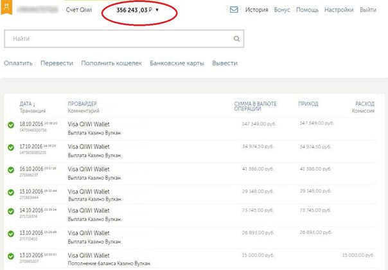Click the РАСХОД column header
Viewport: 388px width, 270px height.
pos(365,104)
